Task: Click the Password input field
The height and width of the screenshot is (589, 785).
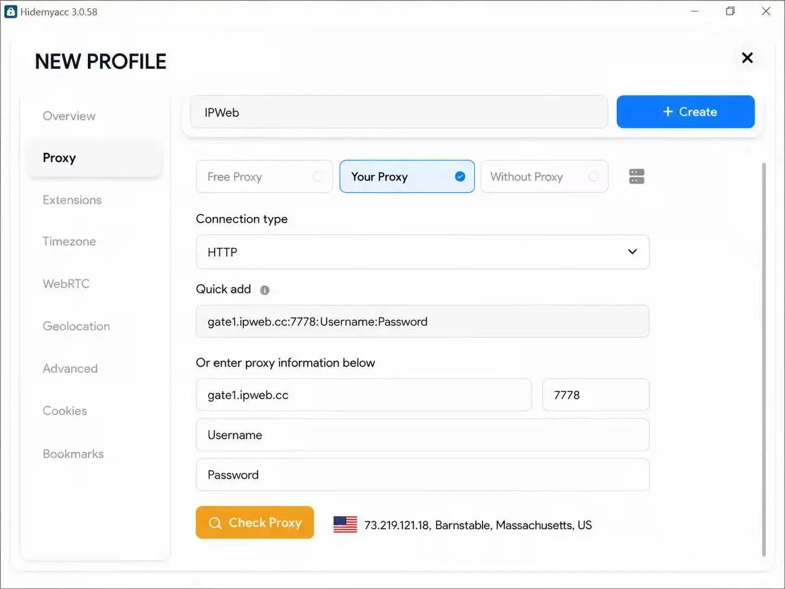Action: coord(422,475)
